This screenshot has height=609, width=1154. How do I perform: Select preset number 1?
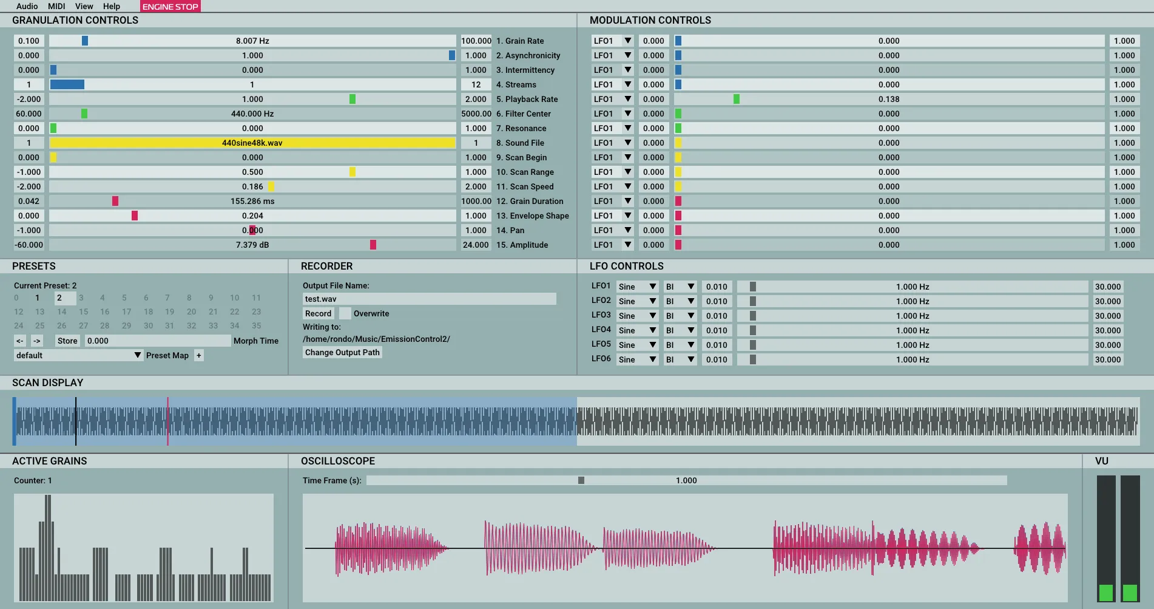[37, 298]
